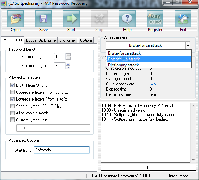Click the Buy now Register icon

(x=155, y=19)
